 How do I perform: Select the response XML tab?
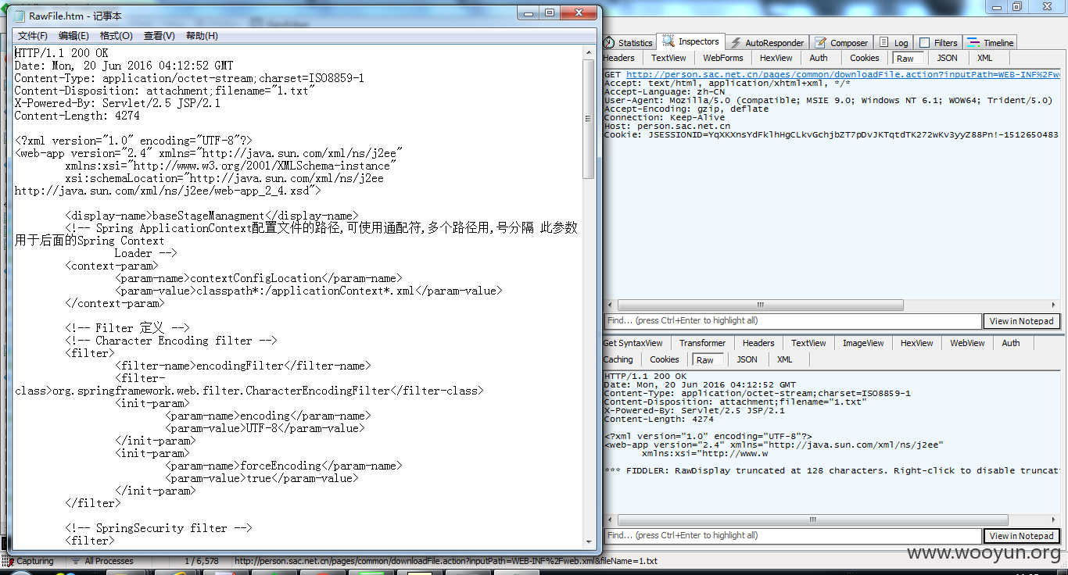coord(785,359)
